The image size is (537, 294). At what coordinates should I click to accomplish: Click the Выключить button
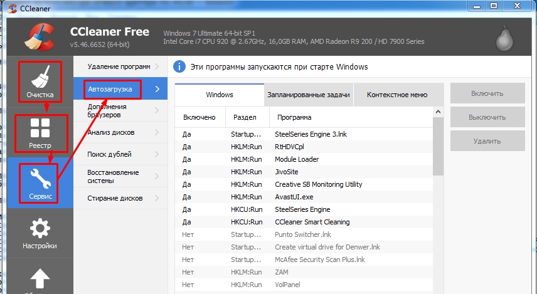point(487,117)
